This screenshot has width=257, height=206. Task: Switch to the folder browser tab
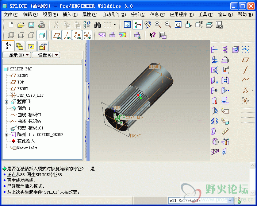(x=20, y=46)
